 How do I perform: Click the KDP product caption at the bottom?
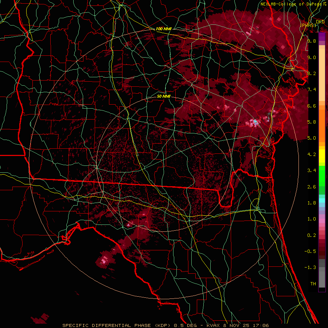(166, 325)
